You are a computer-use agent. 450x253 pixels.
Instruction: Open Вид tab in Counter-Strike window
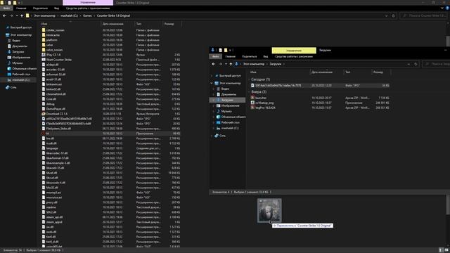coord(56,8)
